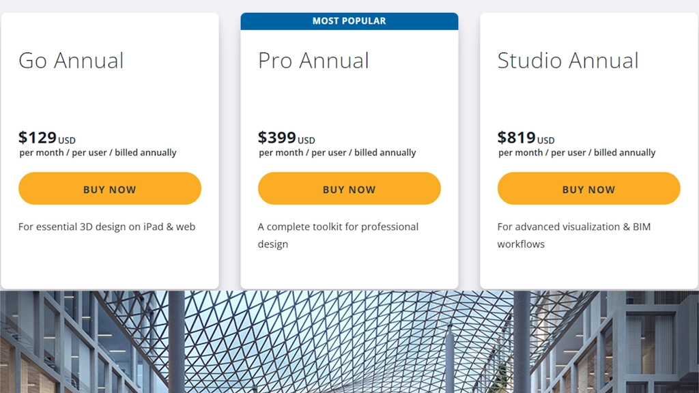Click the essential 3D design on iPad description
Viewport: 699px width, 393px height.
coord(107,227)
